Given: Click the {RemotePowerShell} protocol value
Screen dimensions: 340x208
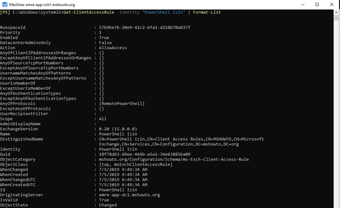Looking at the screenshot, I should coord(121,103).
